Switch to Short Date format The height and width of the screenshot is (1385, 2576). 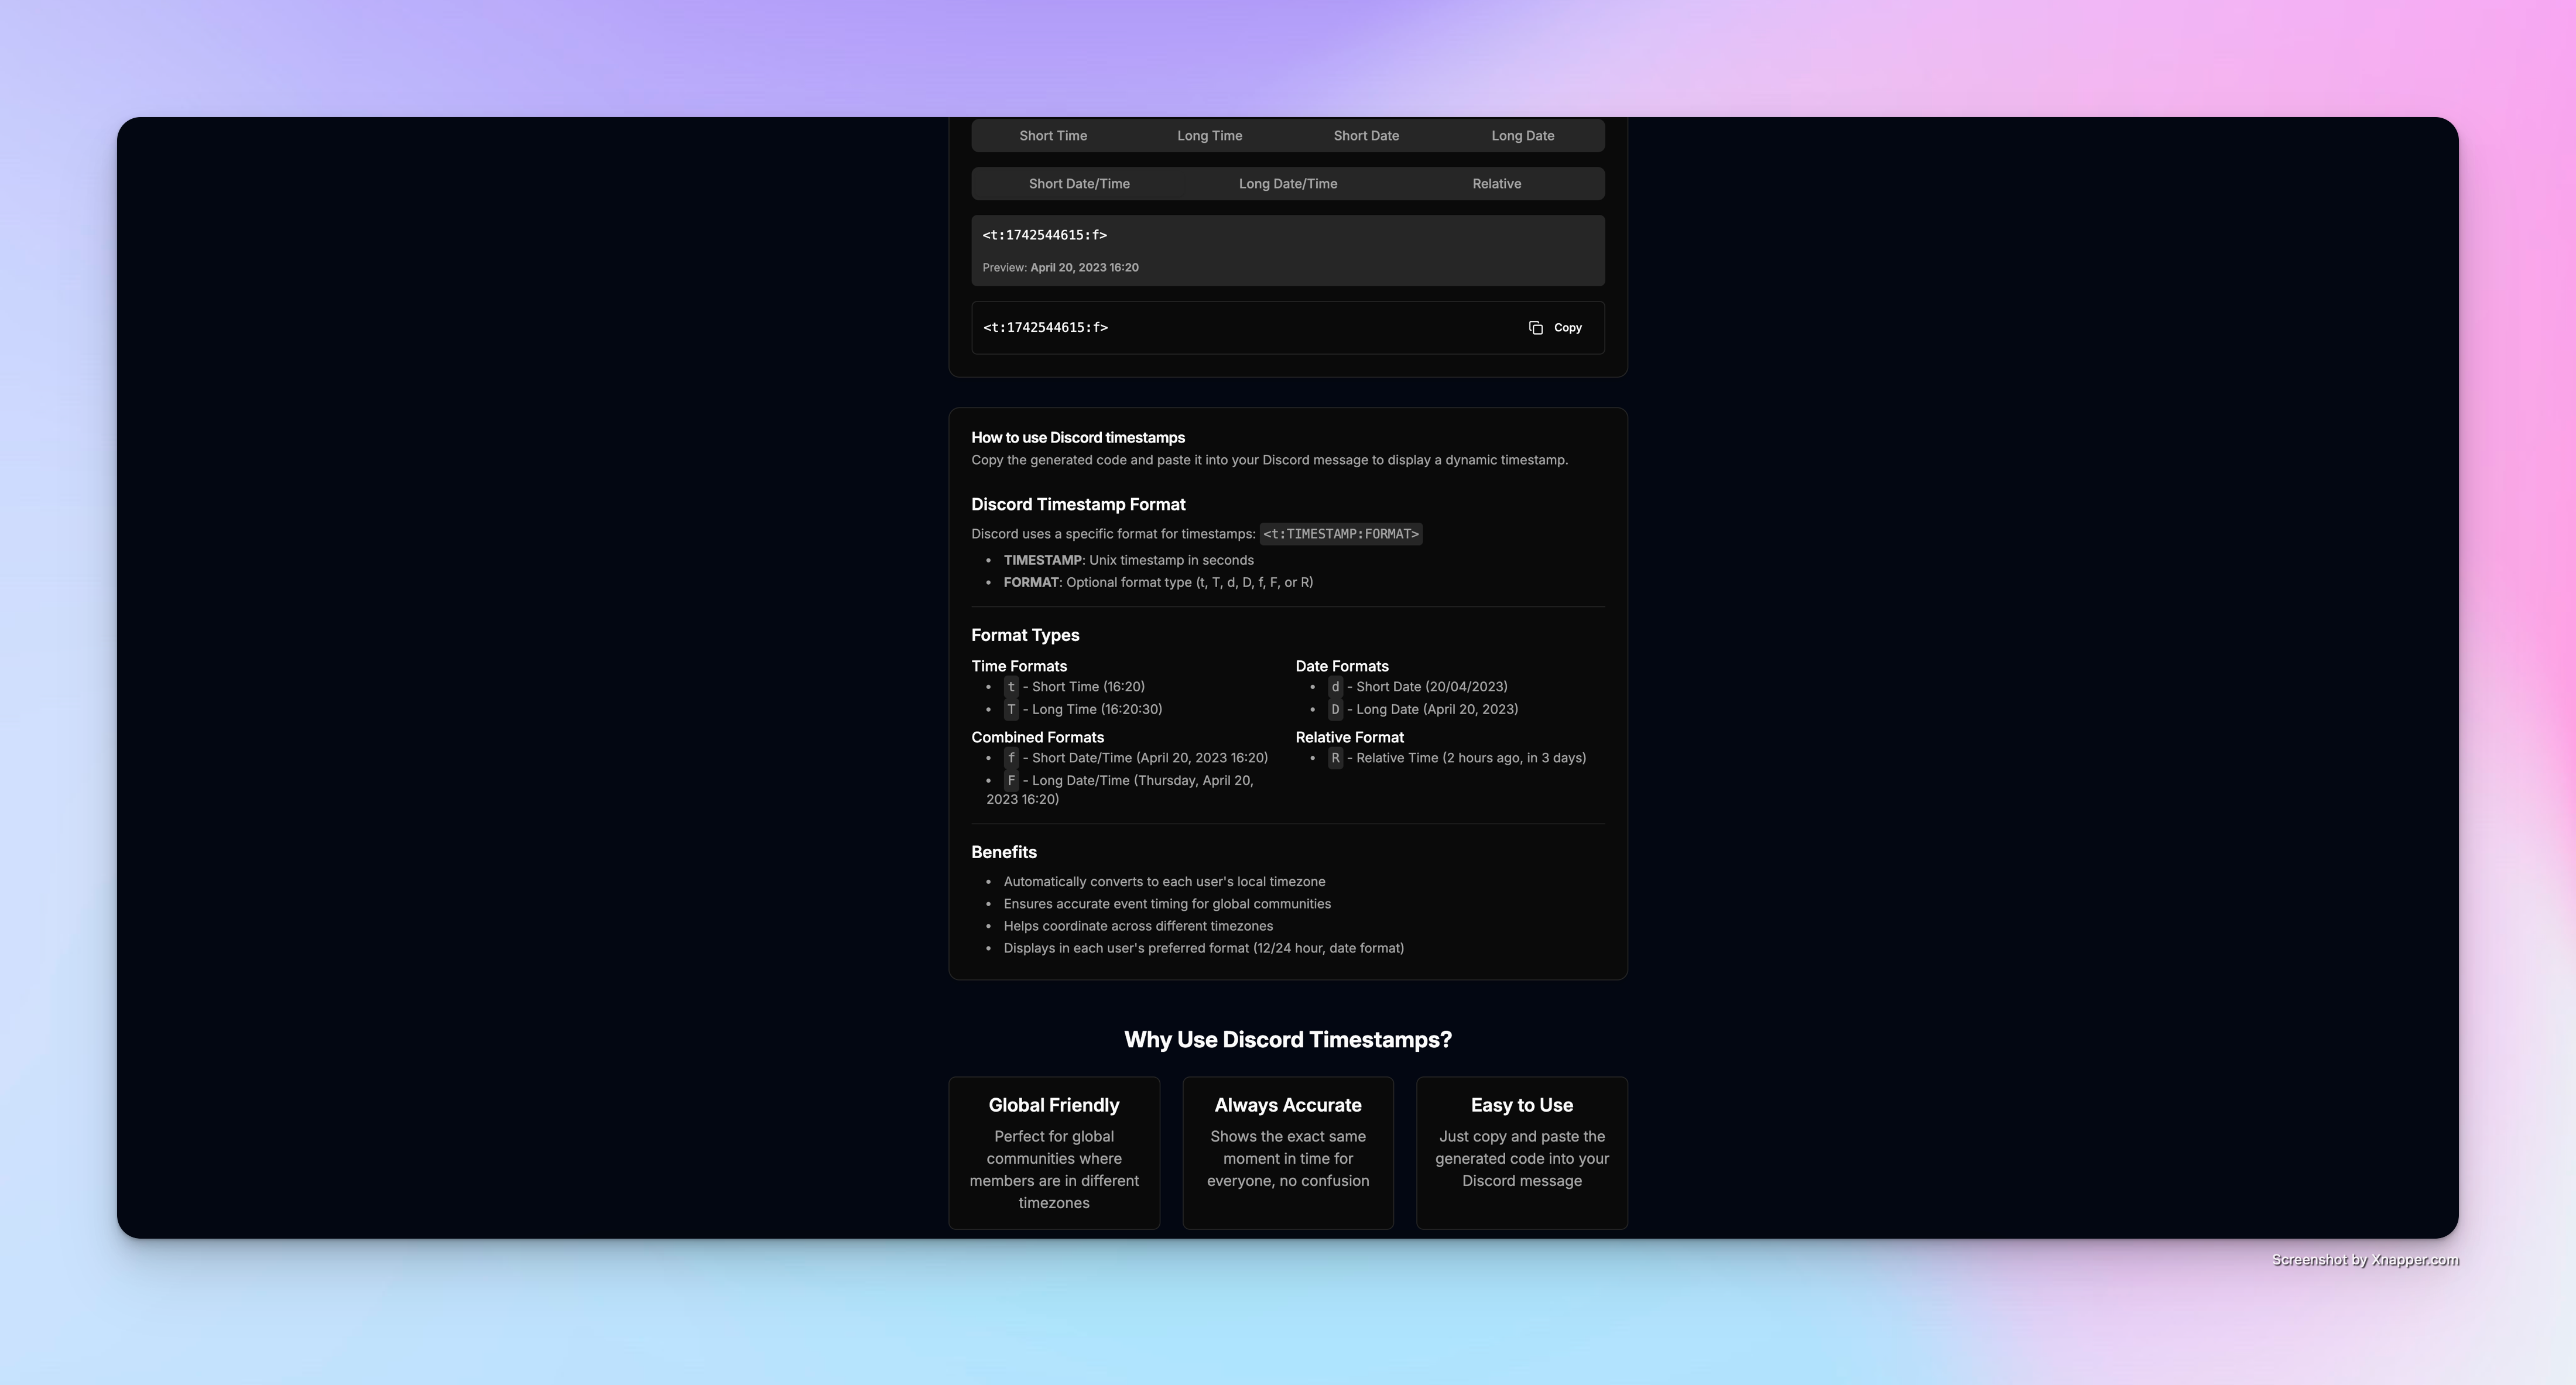(1366, 136)
